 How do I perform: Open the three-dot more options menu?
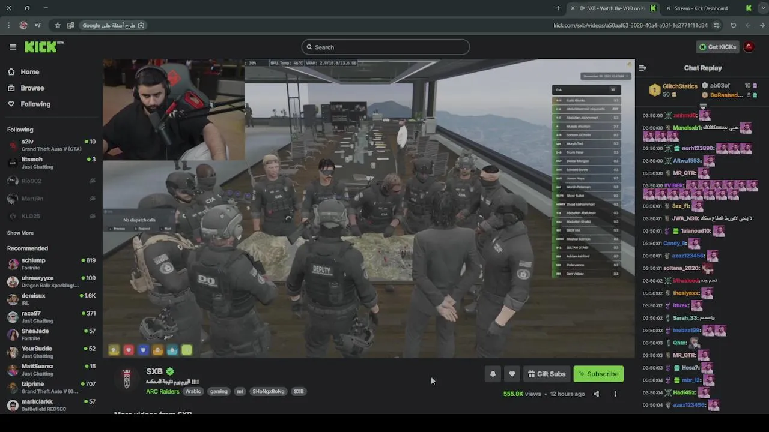[615, 394]
